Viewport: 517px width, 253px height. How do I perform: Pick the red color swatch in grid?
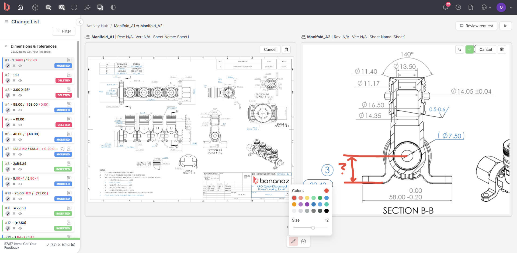point(294,198)
